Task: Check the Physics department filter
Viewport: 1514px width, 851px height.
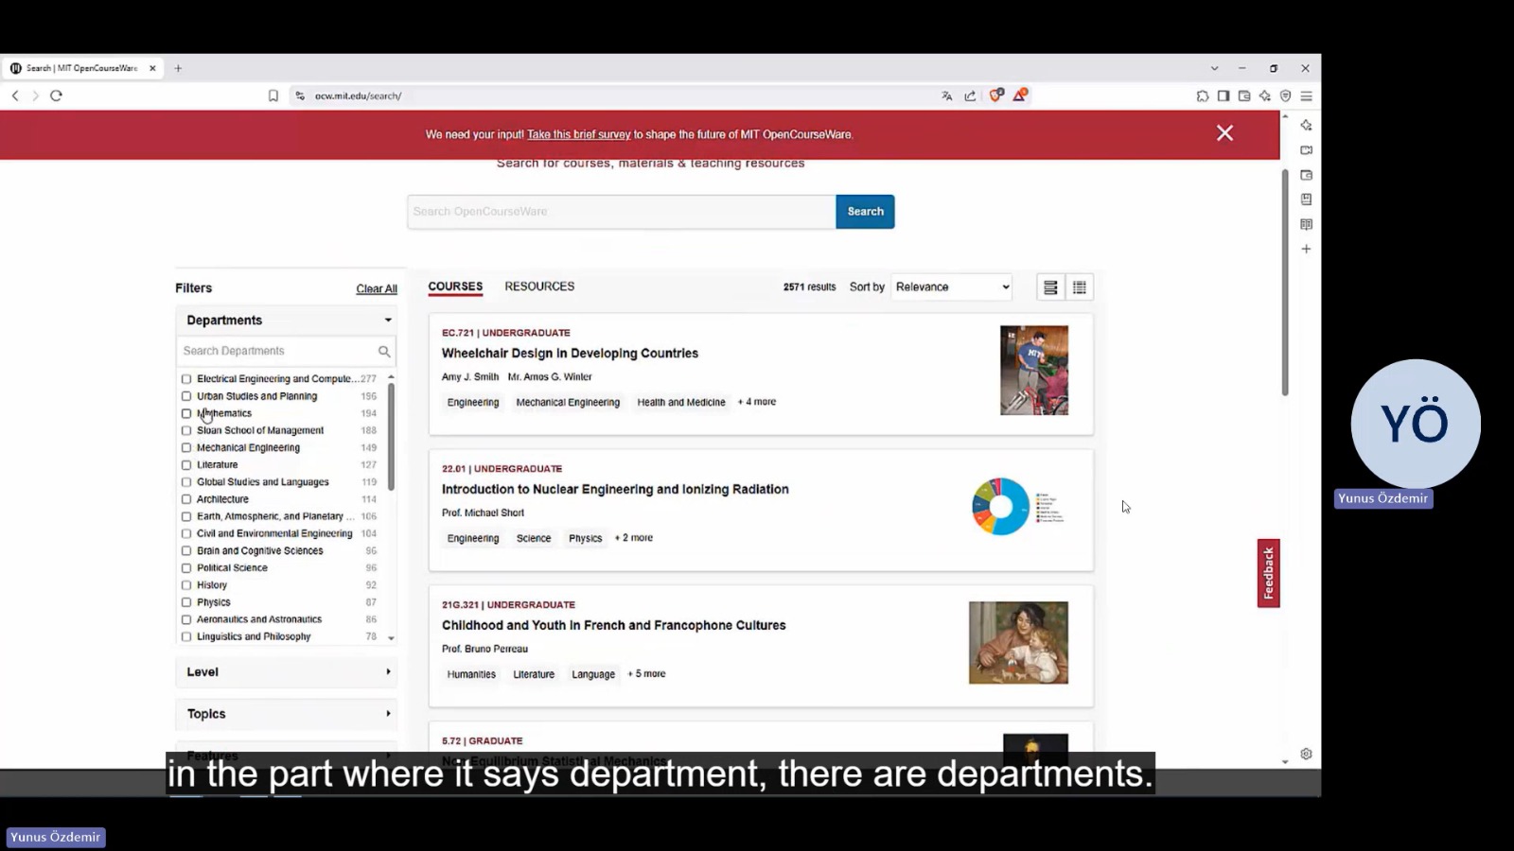Action: 186,602
